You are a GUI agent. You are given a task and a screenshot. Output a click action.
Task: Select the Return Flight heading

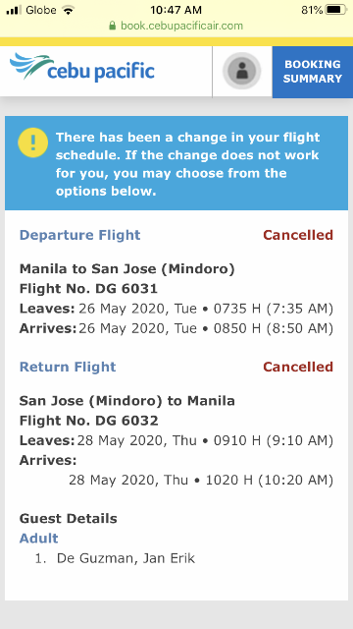click(x=68, y=367)
